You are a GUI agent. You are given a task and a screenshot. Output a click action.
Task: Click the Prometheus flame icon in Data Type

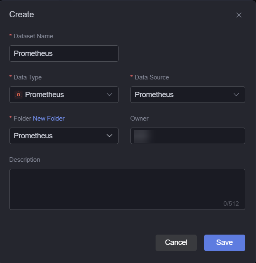[19, 95]
